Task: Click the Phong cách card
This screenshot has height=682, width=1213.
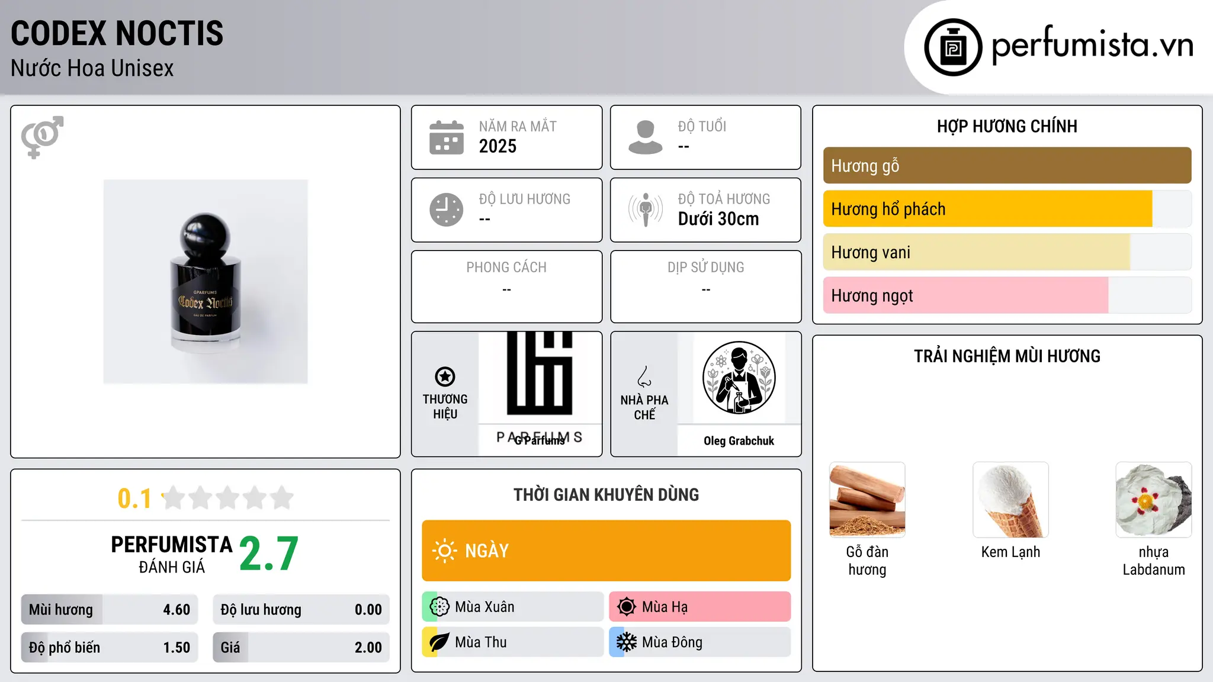Action: (507, 287)
